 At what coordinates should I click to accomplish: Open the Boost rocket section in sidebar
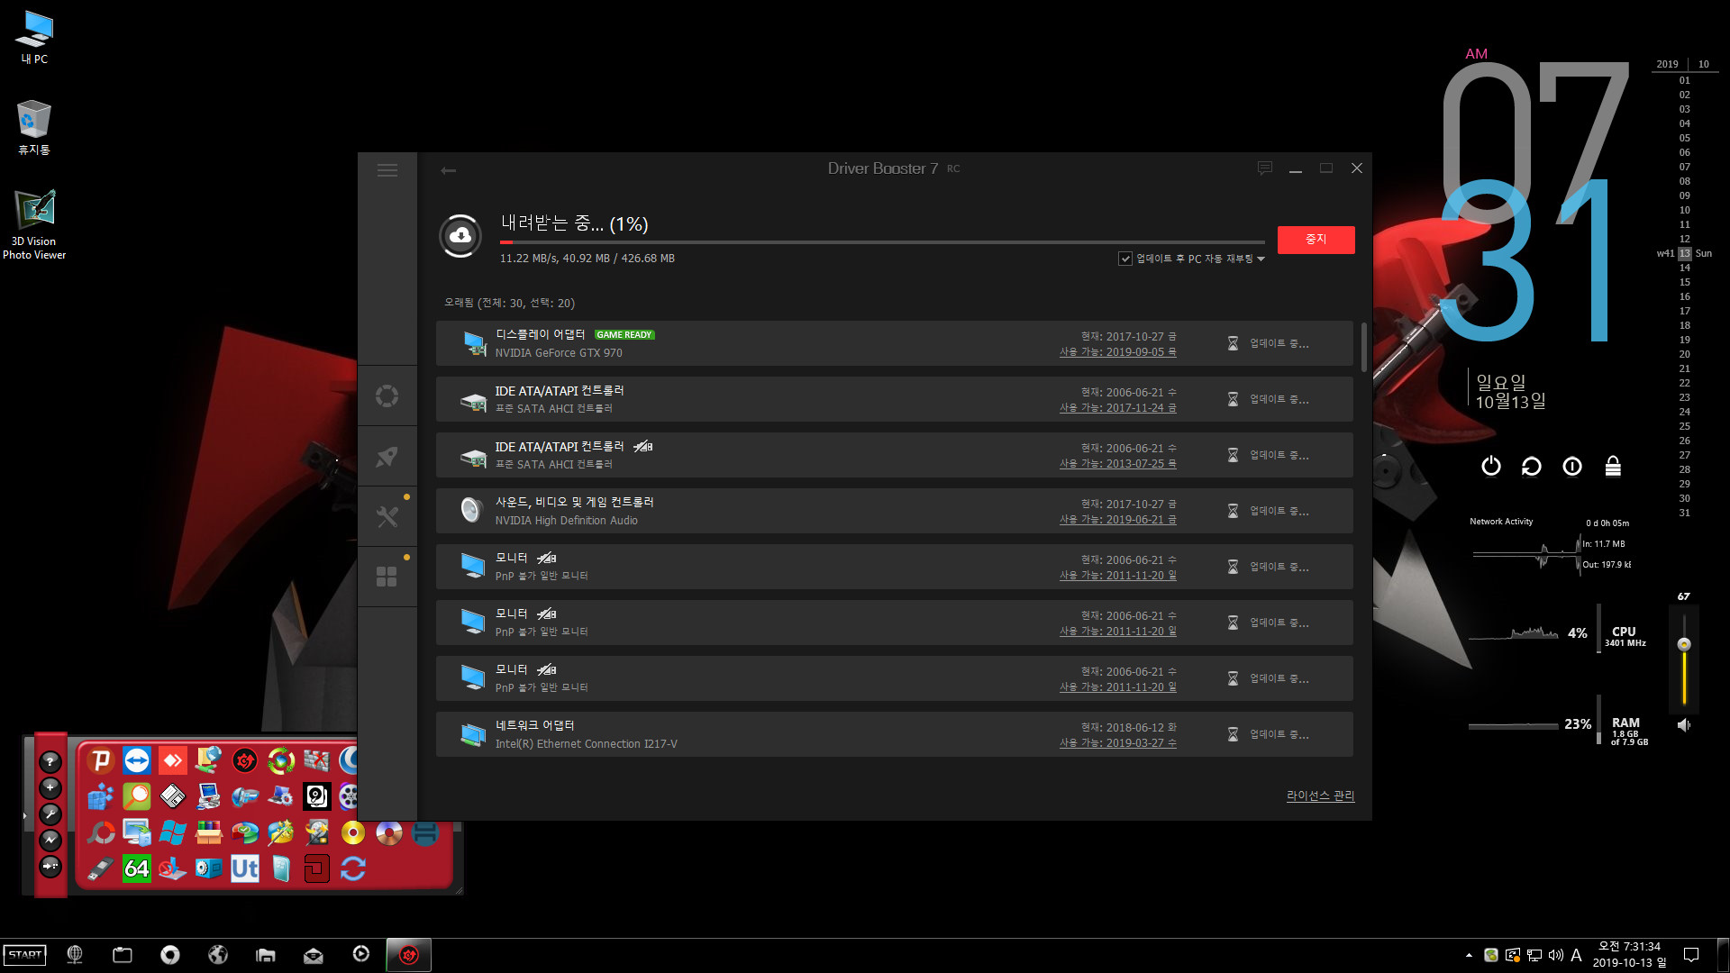click(387, 457)
